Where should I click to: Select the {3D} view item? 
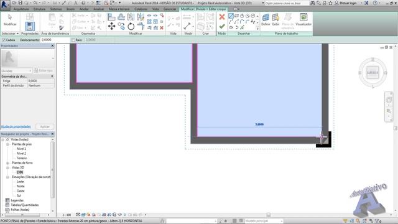tap(20, 172)
